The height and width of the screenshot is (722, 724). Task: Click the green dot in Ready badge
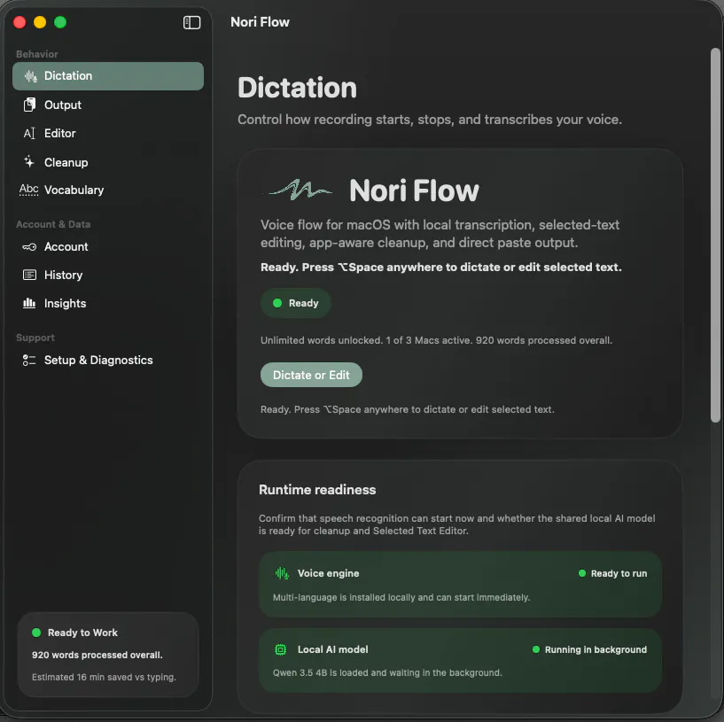(x=277, y=303)
